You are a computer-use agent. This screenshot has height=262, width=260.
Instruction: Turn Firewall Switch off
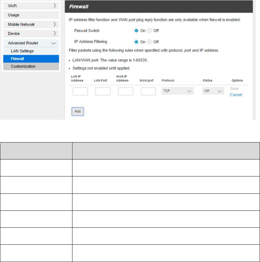point(149,31)
